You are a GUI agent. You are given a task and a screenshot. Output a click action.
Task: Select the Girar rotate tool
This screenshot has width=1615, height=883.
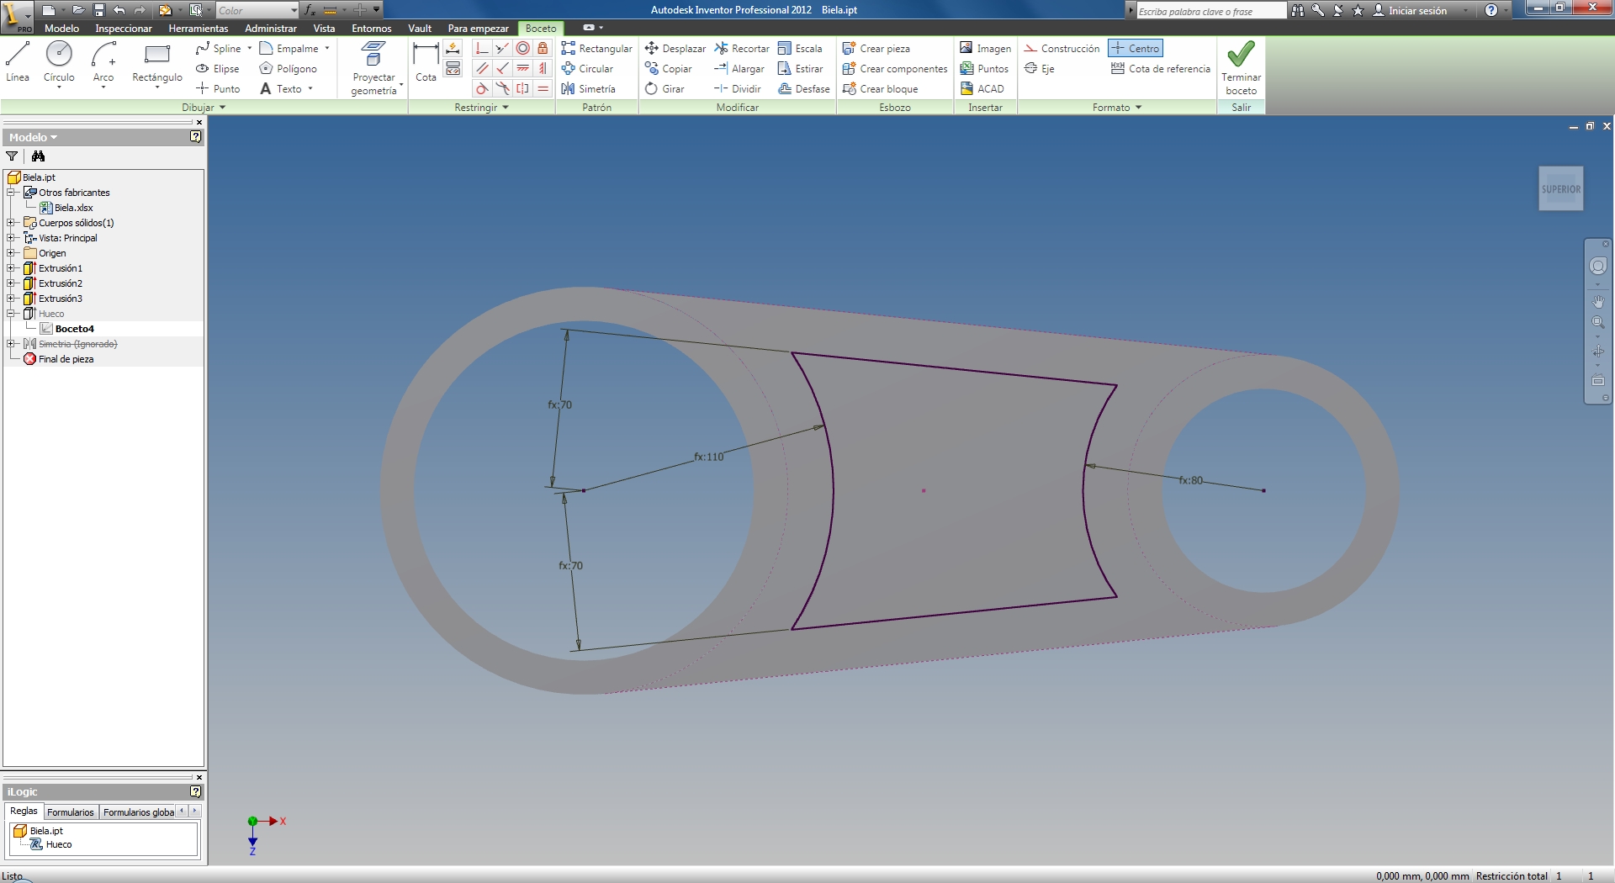click(665, 89)
